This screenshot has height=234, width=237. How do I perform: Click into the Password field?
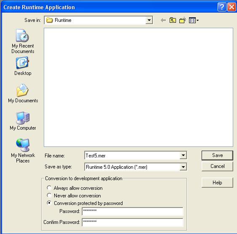click(133, 211)
